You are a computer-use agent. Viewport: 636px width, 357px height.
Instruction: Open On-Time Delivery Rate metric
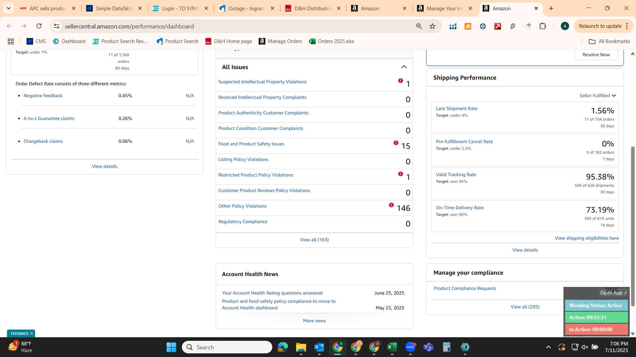click(x=459, y=208)
